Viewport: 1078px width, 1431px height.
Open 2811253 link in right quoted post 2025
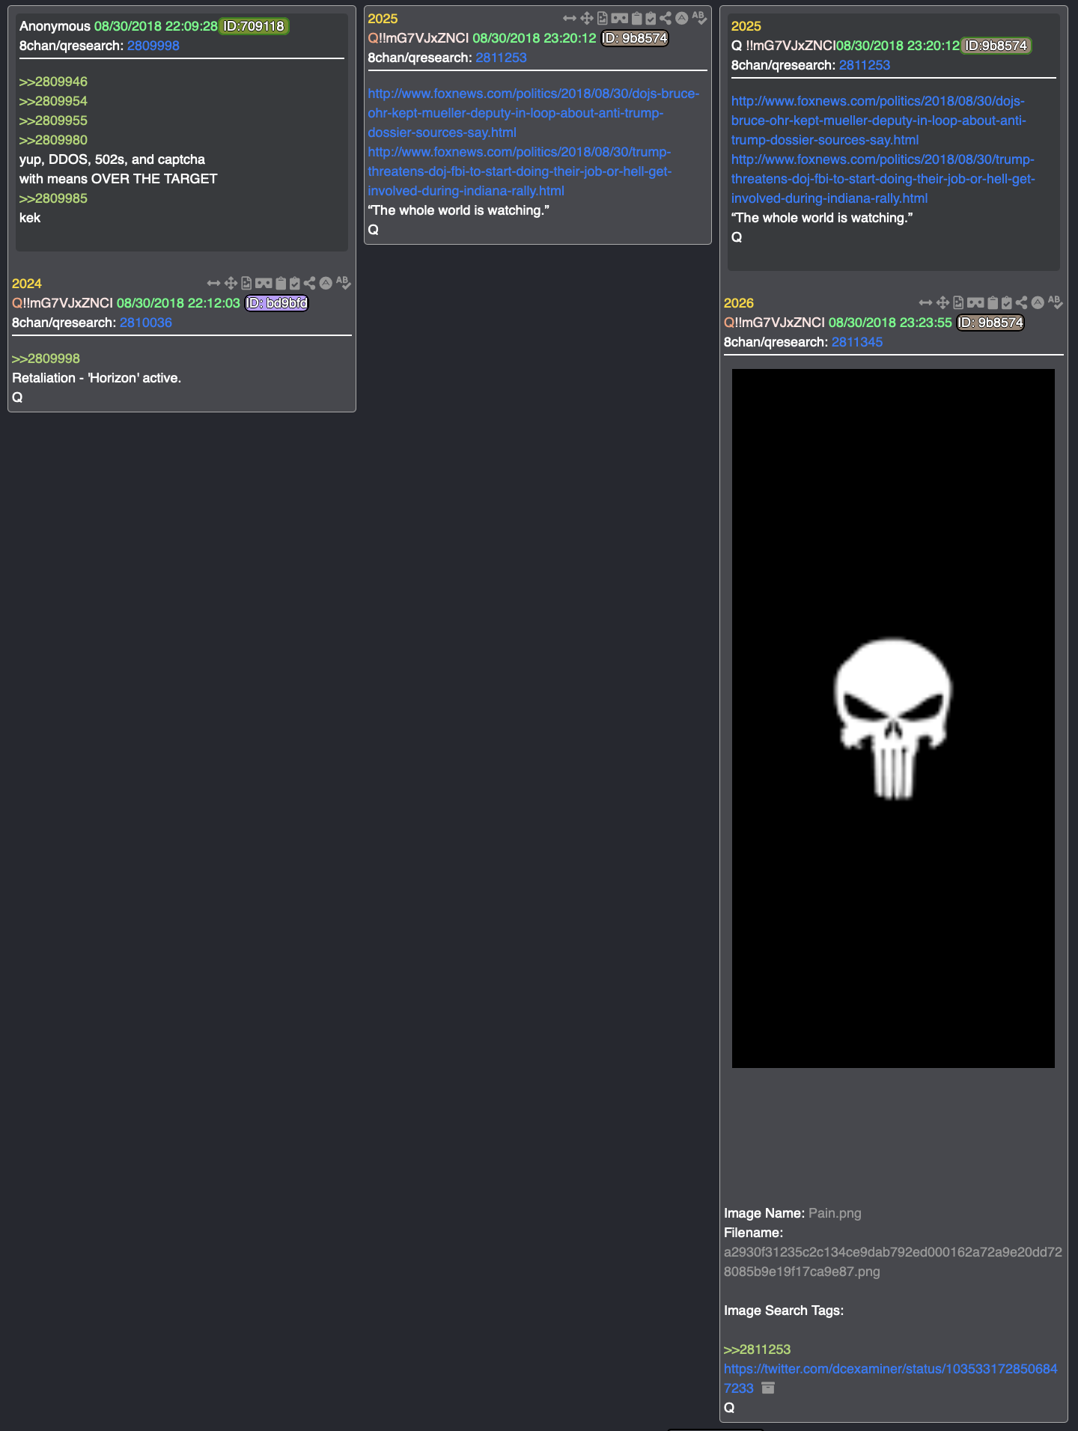click(865, 65)
